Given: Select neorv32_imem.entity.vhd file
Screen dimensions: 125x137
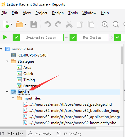Looking at the screenshot, I should point(73,123).
